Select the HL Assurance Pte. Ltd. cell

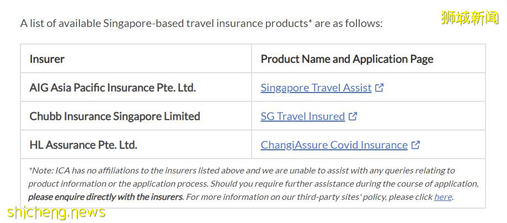[x=83, y=145]
